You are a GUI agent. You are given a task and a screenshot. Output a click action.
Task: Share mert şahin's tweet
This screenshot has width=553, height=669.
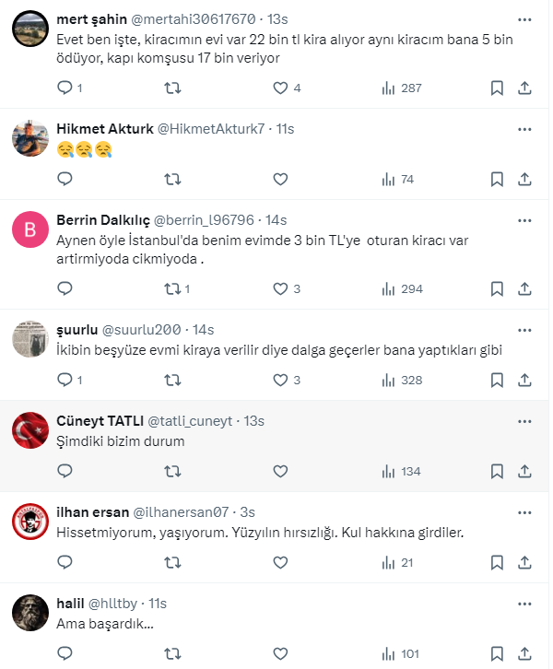524,88
